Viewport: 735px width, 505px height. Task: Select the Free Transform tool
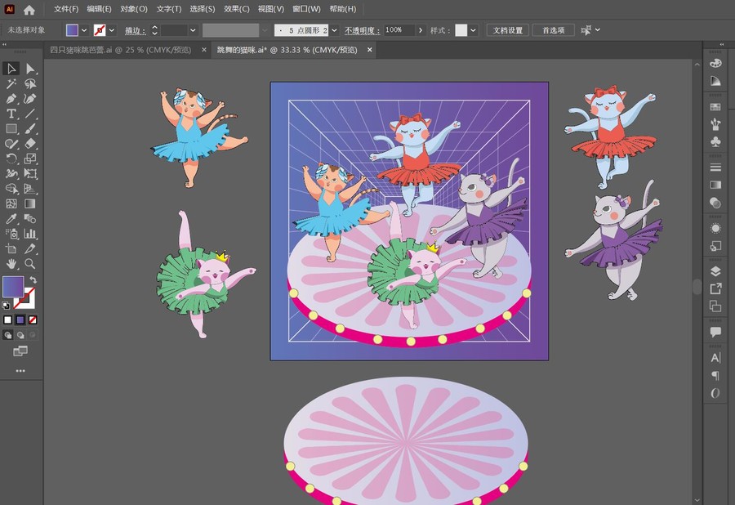pos(30,174)
